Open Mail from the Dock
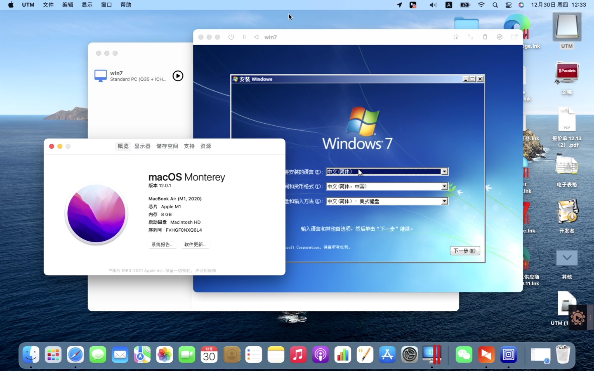This screenshot has height=371, width=594. coord(120,355)
